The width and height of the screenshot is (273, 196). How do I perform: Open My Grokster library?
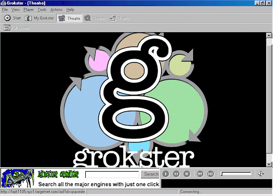tap(39, 18)
